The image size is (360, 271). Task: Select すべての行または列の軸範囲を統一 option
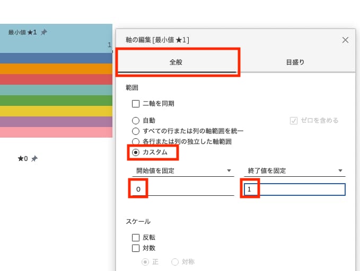click(x=136, y=131)
